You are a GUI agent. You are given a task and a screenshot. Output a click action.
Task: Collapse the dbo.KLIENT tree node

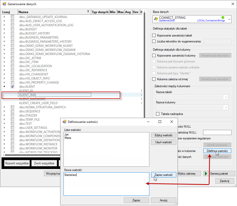pyautogui.click(x=4, y=86)
